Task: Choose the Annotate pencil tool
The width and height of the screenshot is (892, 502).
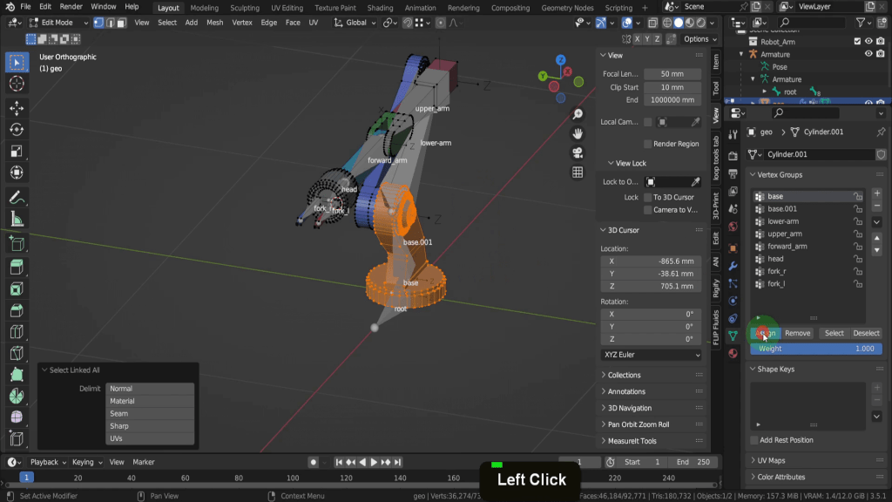Action: (x=16, y=197)
